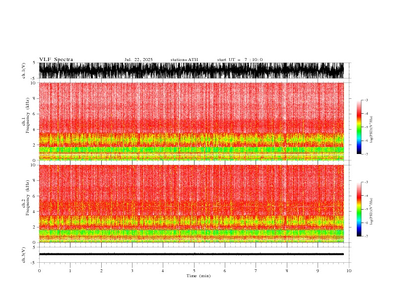Image resolution: width=393 pixels, height=304 pixels.
Task: Click the ch.2 log(PSD) color bar
Action: [x=359, y=209]
